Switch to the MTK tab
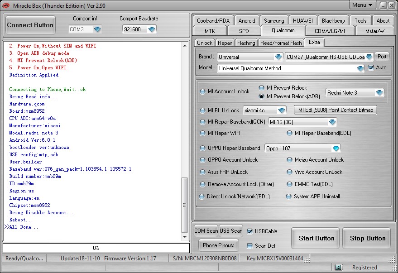 (x=210, y=31)
